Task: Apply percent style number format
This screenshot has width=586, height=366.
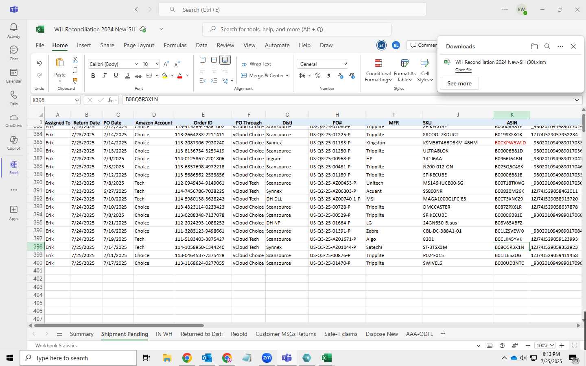Action: point(318,76)
